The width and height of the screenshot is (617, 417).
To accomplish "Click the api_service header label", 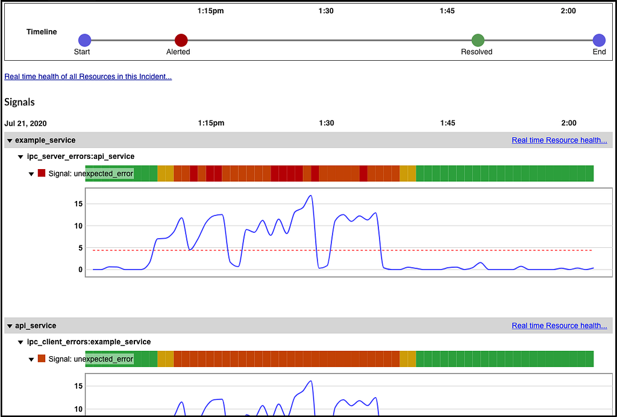I will 36,326.
